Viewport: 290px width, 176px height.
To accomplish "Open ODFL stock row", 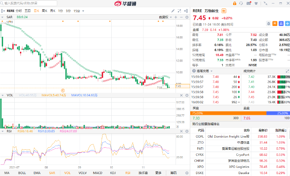I will [x=240, y=137].
